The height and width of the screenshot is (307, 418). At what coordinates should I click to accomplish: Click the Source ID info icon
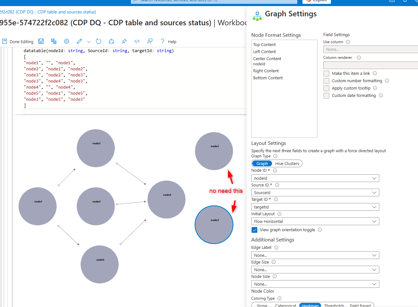277,185
